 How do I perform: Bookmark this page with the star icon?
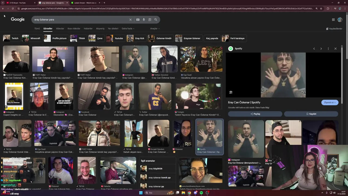point(321,8)
